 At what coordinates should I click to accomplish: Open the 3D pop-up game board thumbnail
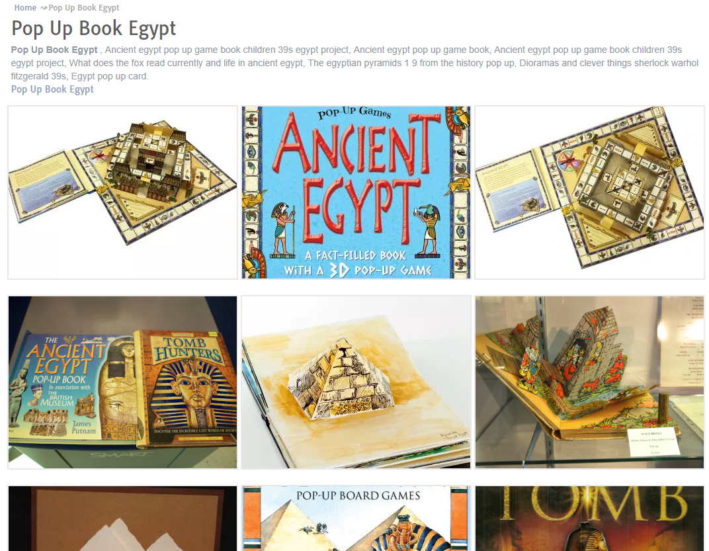click(122, 192)
